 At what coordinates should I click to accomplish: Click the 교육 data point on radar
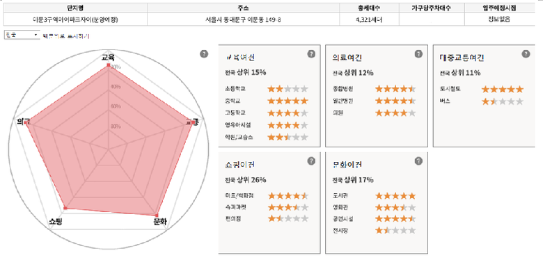coord(109,65)
